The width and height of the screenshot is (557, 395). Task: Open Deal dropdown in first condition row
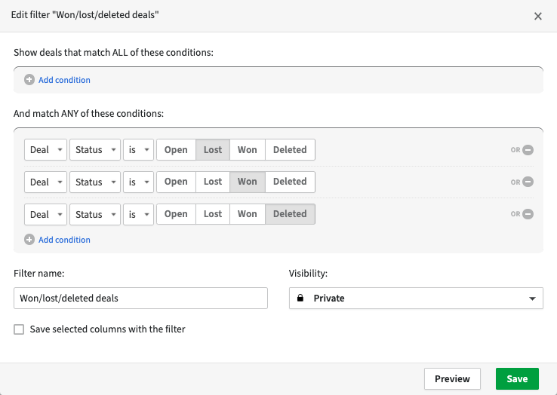click(45, 150)
